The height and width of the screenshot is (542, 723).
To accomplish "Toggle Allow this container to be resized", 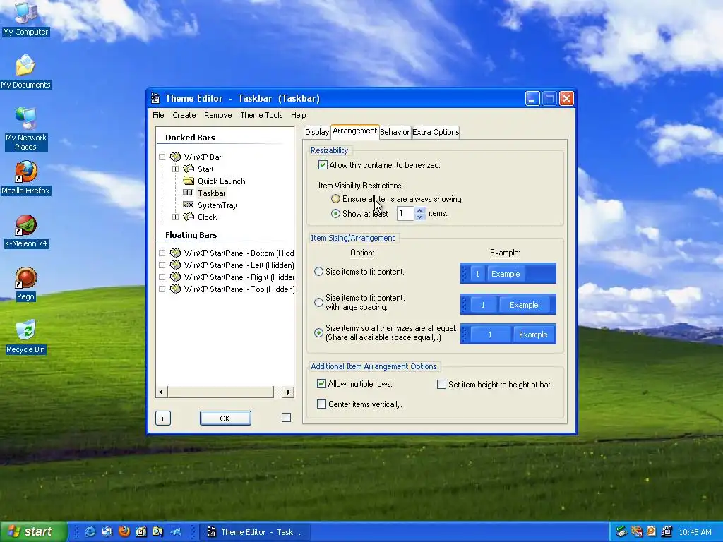I will [323, 165].
